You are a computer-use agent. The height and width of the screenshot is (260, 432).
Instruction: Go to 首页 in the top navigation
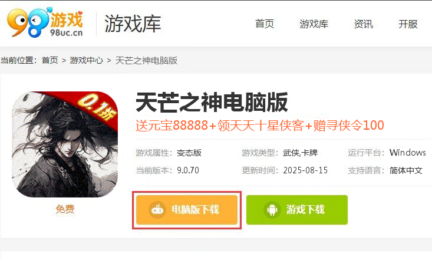point(265,24)
